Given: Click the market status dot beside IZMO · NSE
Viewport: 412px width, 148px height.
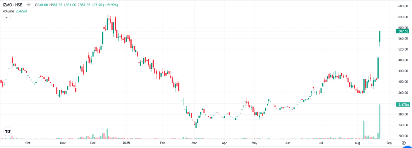Looking at the screenshot, I should [29, 5].
